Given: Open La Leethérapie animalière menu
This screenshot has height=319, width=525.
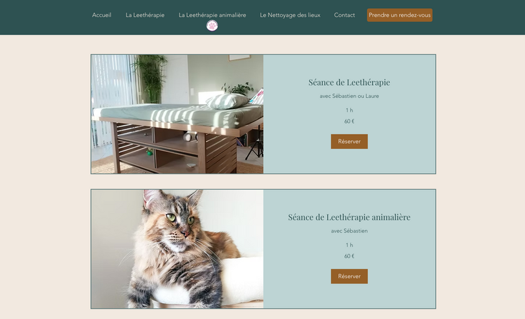Looking at the screenshot, I should tap(212, 15).
